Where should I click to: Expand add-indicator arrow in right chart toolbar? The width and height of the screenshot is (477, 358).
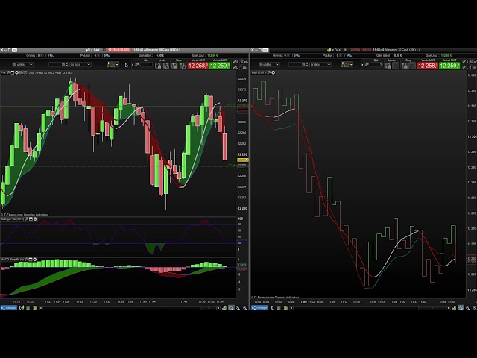coord(351,65)
